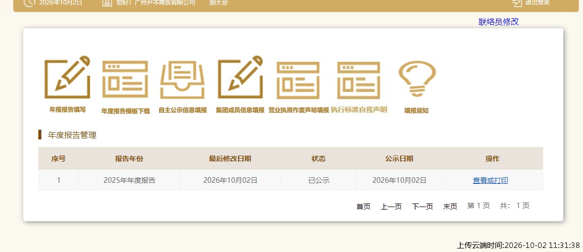Open the 执行标准自我声明 icon
This screenshot has width=583, height=252.
359,80
